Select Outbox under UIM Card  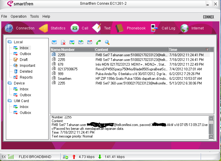pyautogui.click(x=25, y=113)
